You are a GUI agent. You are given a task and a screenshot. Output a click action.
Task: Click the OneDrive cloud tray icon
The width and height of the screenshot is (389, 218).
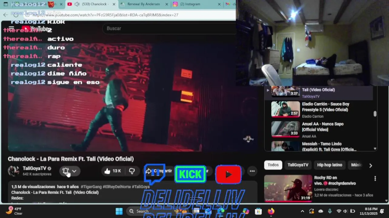point(321,211)
